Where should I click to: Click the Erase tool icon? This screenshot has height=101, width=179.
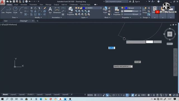coord(45,8)
